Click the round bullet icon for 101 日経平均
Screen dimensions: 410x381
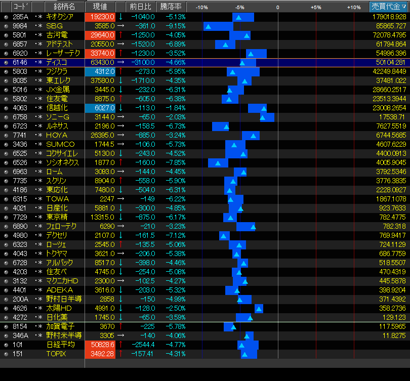coord(6,345)
